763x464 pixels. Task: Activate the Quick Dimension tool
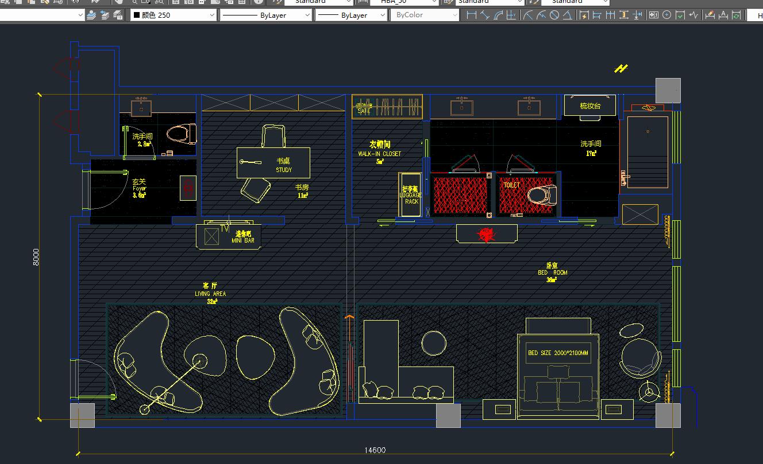tap(584, 15)
